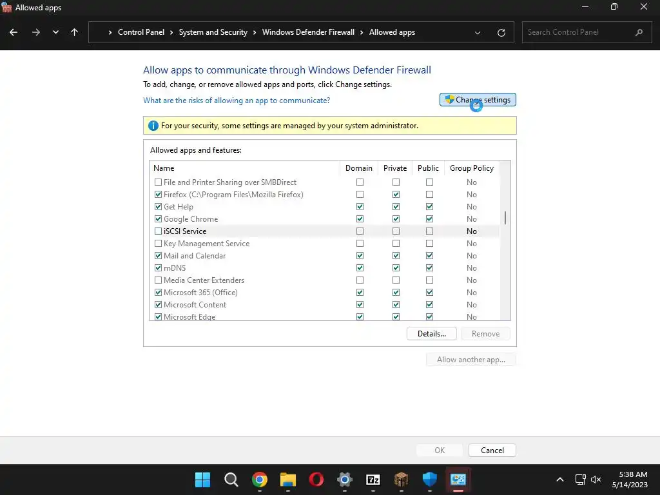
Task: Select the iSCSI Service row text
Action: pos(185,231)
